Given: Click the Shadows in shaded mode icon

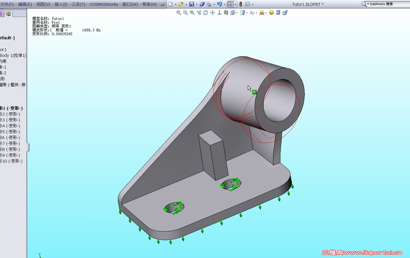Looking at the screenshot, I should point(278,12).
